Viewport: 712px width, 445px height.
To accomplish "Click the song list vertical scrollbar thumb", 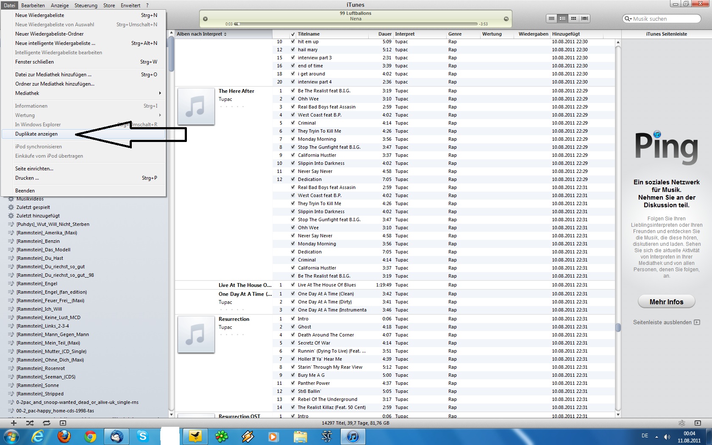I will coord(618,328).
